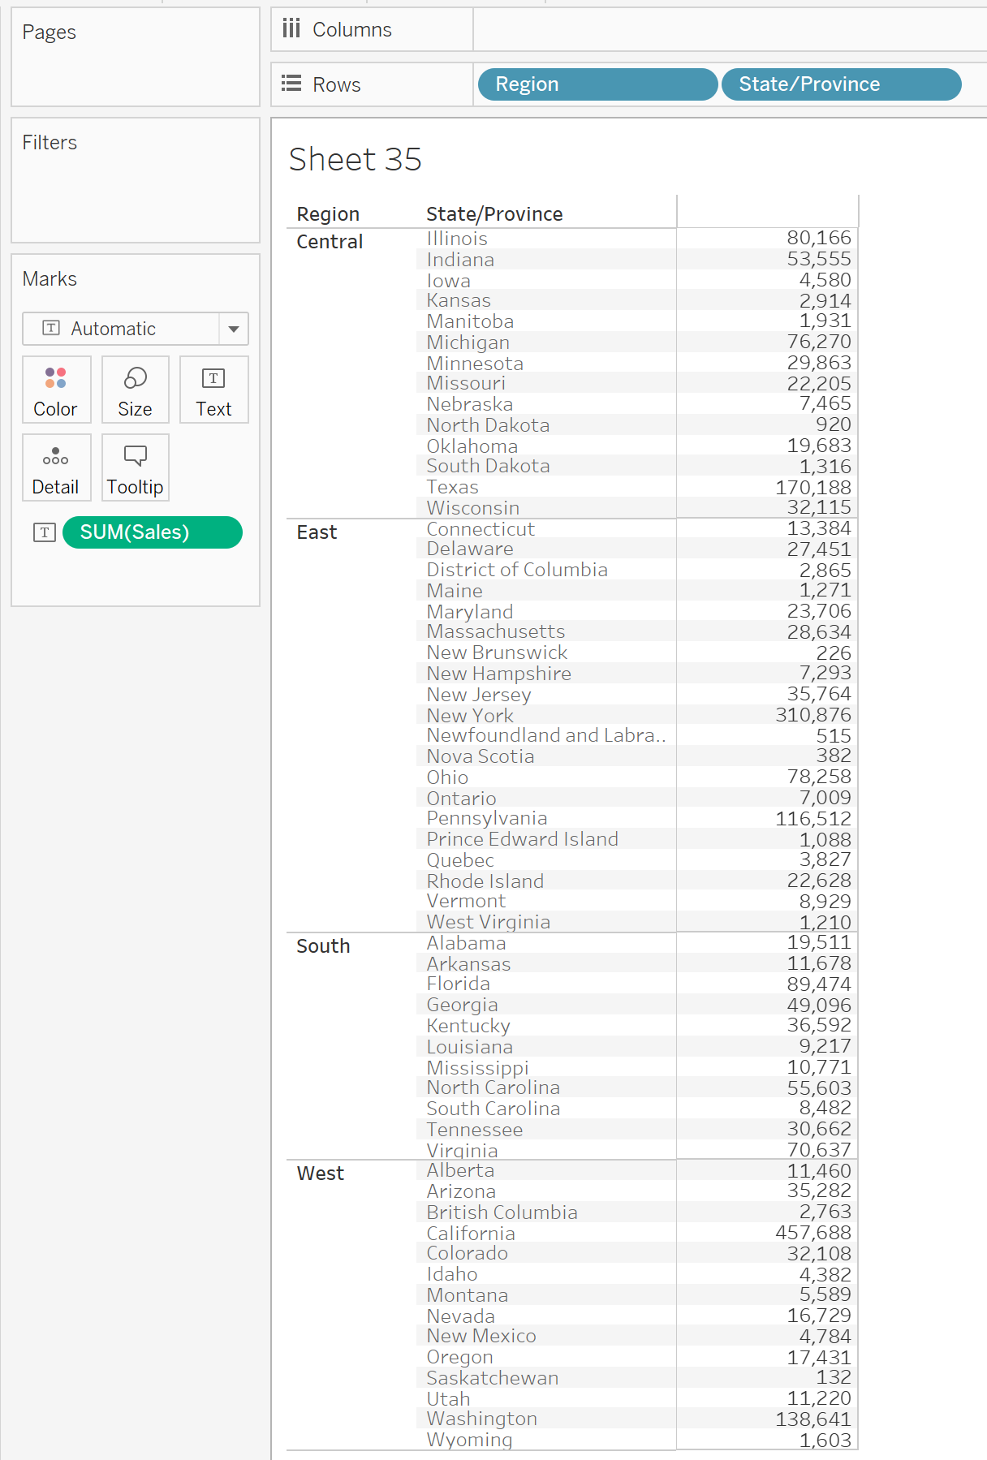
Task: Select the Central region label
Action: click(330, 242)
